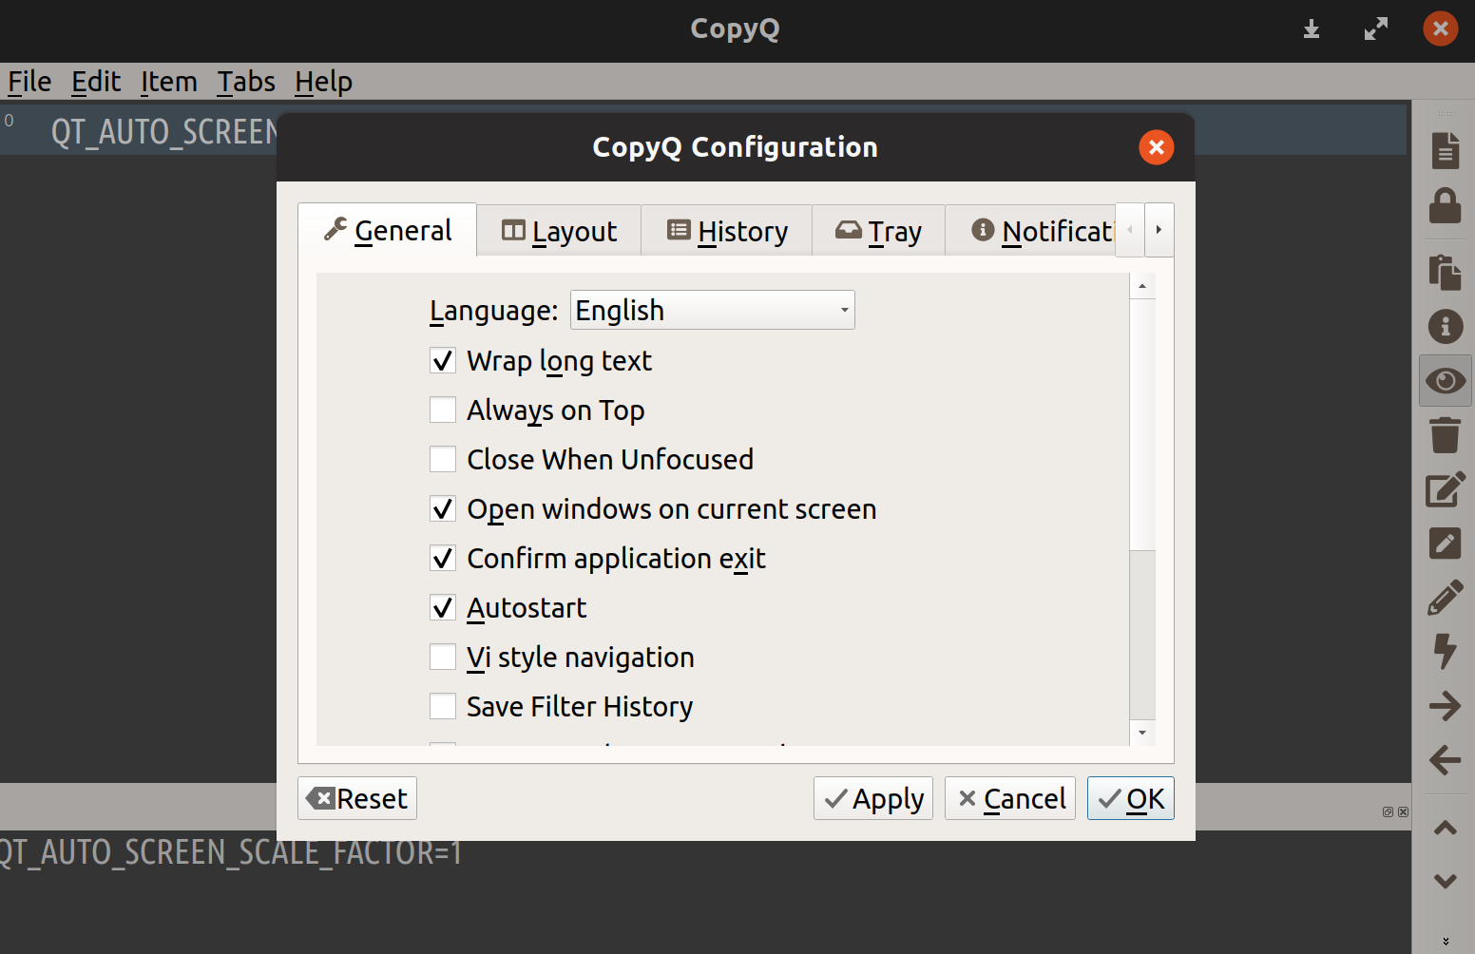This screenshot has height=954, width=1475.
Task: Click the paste clipboard icon in sidebar
Action: pyautogui.click(x=1445, y=272)
